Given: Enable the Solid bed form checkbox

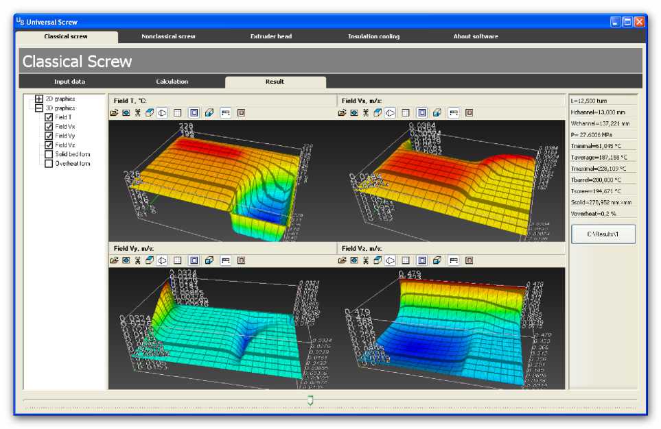Looking at the screenshot, I should 49,154.
